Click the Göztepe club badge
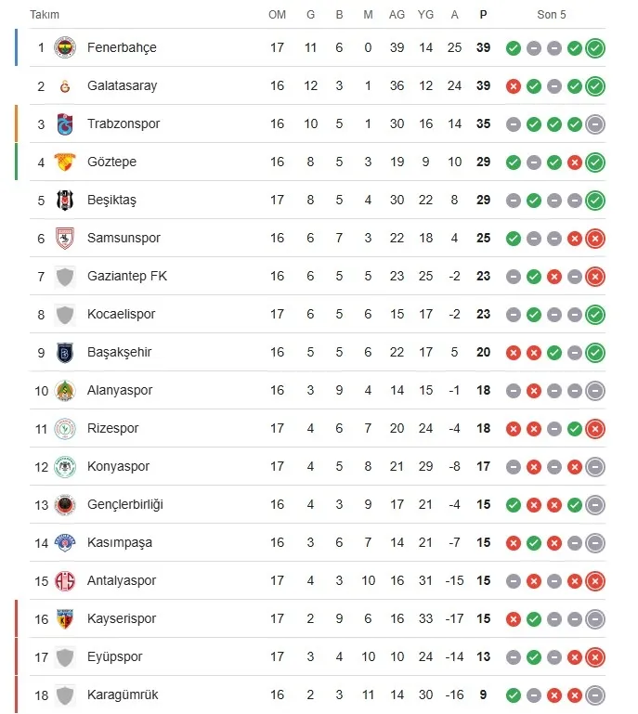This screenshot has height=714, width=638. (65, 162)
